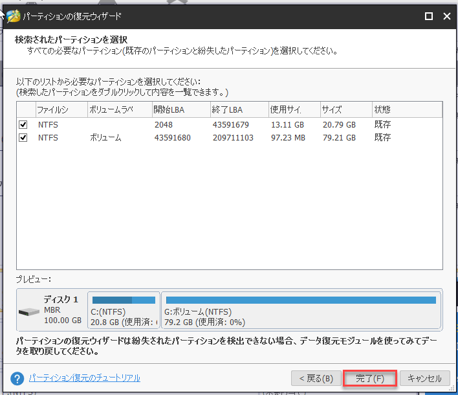Sort by ファイルシ column header

pos(61,109)
